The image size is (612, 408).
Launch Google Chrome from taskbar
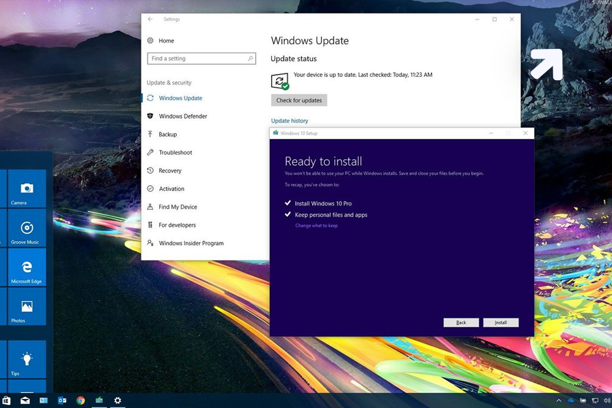coord(81,400)
